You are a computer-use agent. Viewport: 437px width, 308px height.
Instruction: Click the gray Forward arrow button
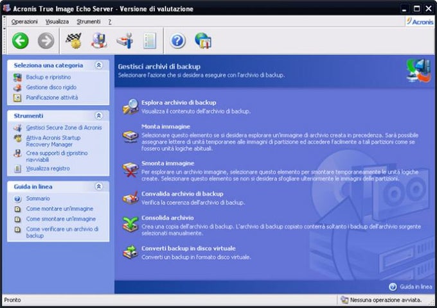point(46,40)
